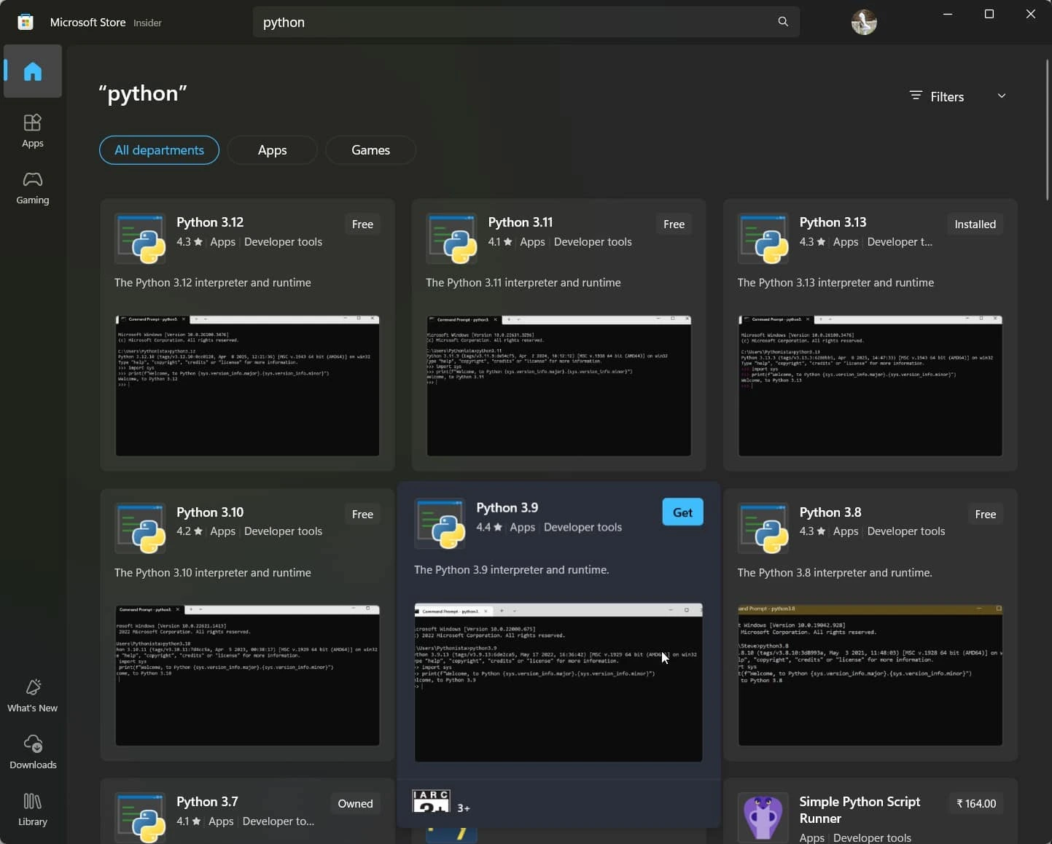
Task: Click "The Python 3.13 interpreter and runtime" description
Action: (x=835, y=283)
